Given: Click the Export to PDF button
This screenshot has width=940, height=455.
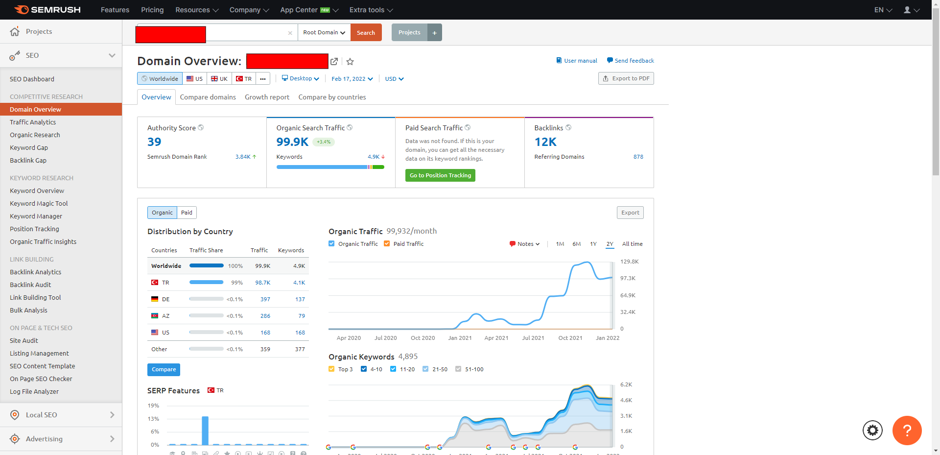Looking at the screenshot, I should tap(626, 78).
